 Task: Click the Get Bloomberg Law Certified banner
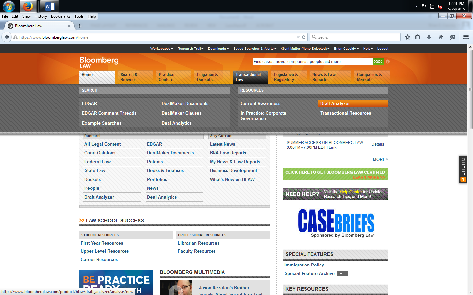click(x=335, y=174)
